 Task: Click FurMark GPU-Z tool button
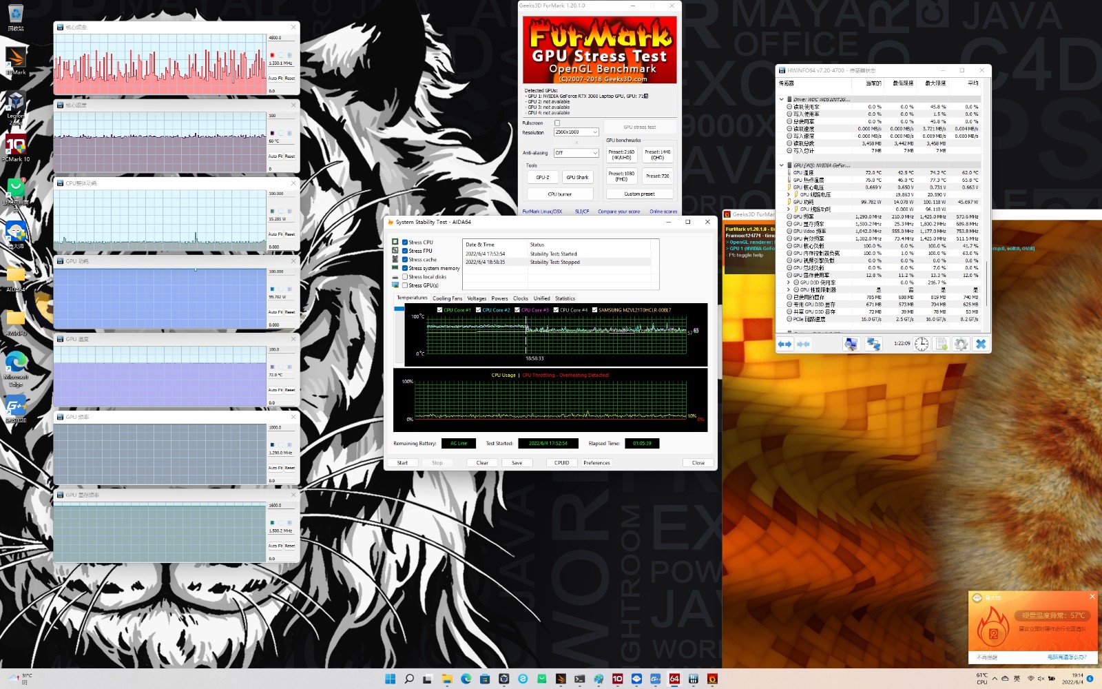pyautogui.click(x=543, y=177)
